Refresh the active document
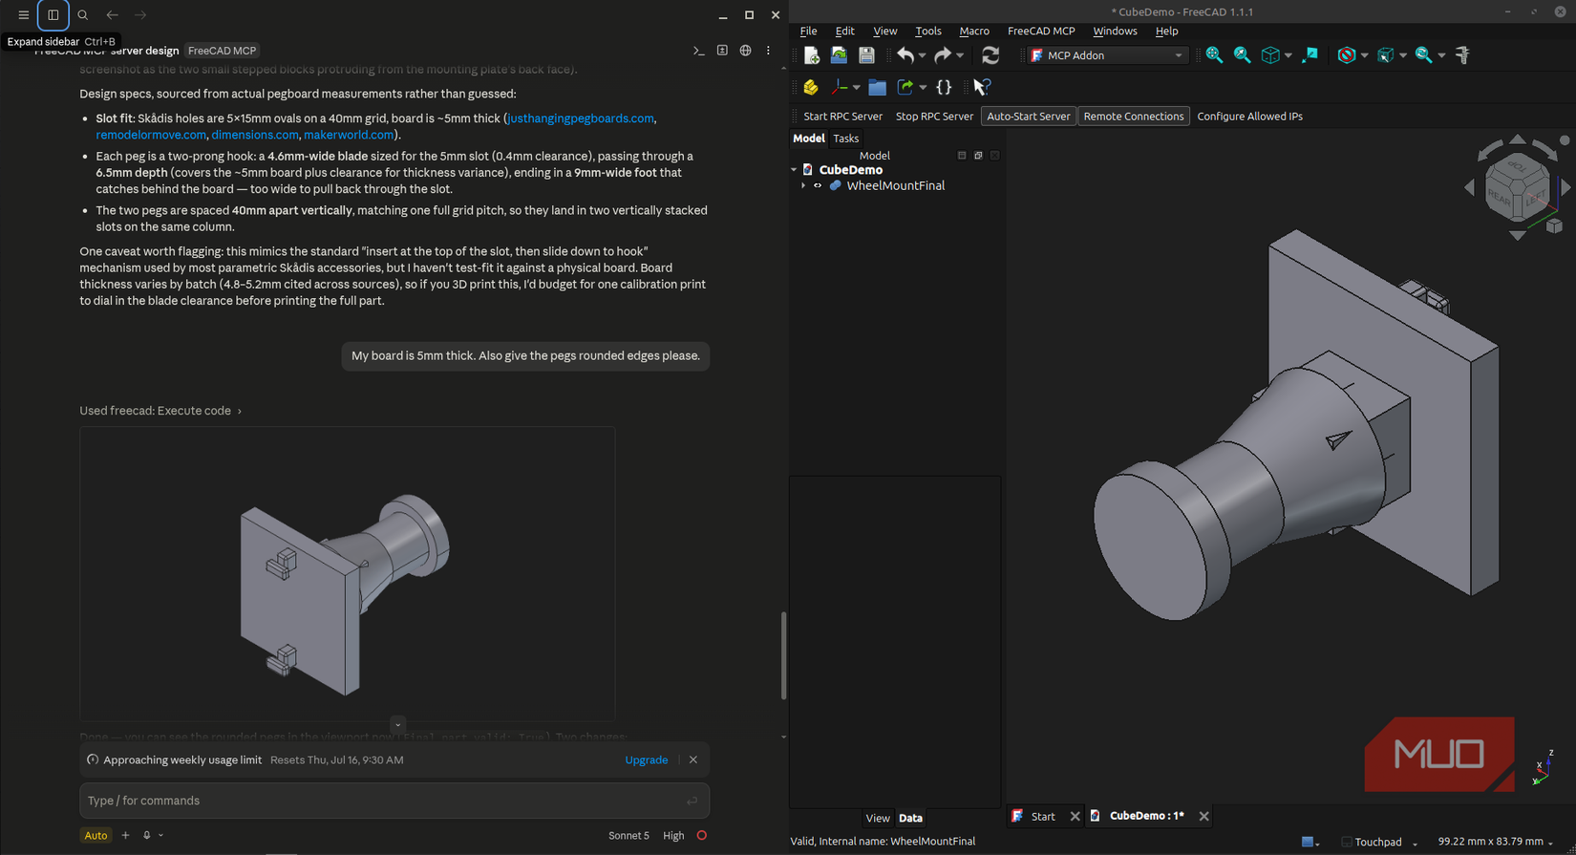The width and height of the screenshot is (1576, 855). tap(990, 55)
